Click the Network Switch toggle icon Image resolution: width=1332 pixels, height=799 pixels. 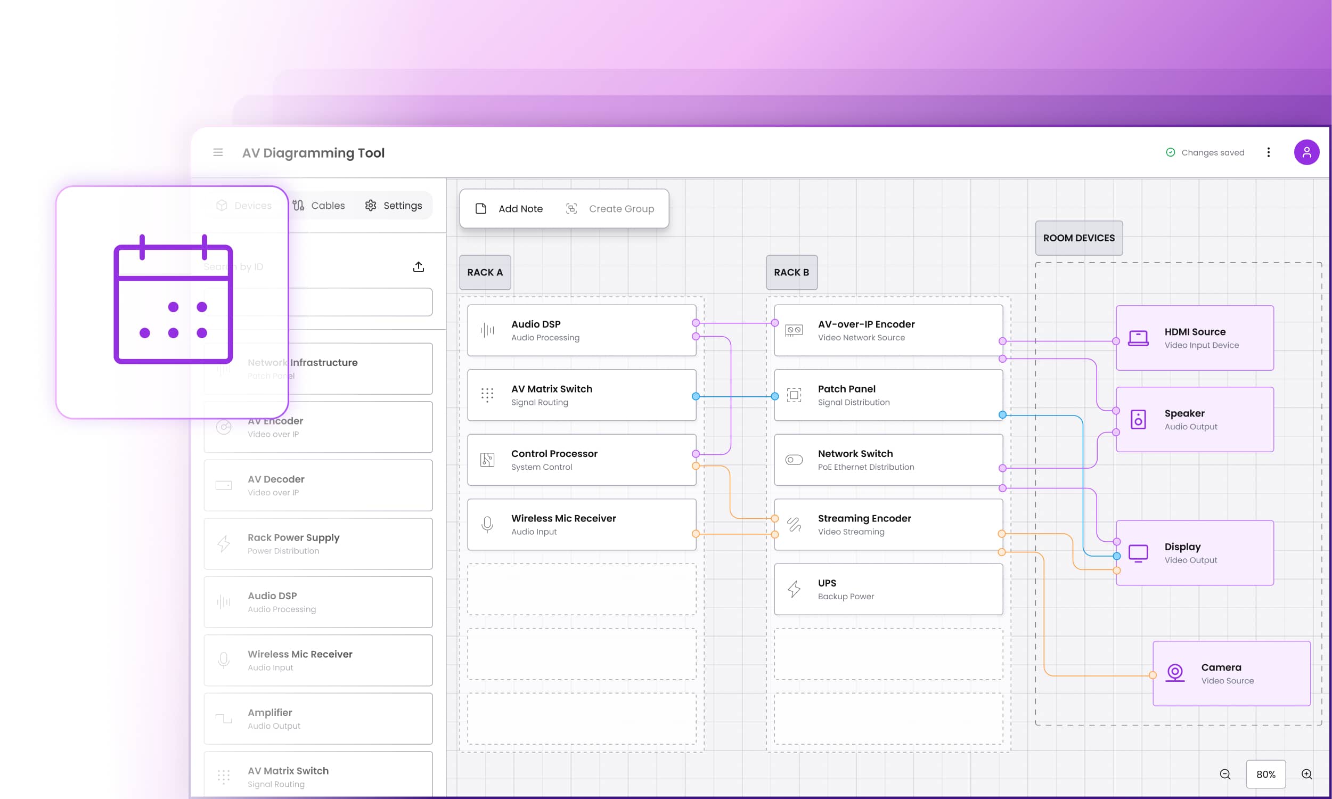coord(794,460)
